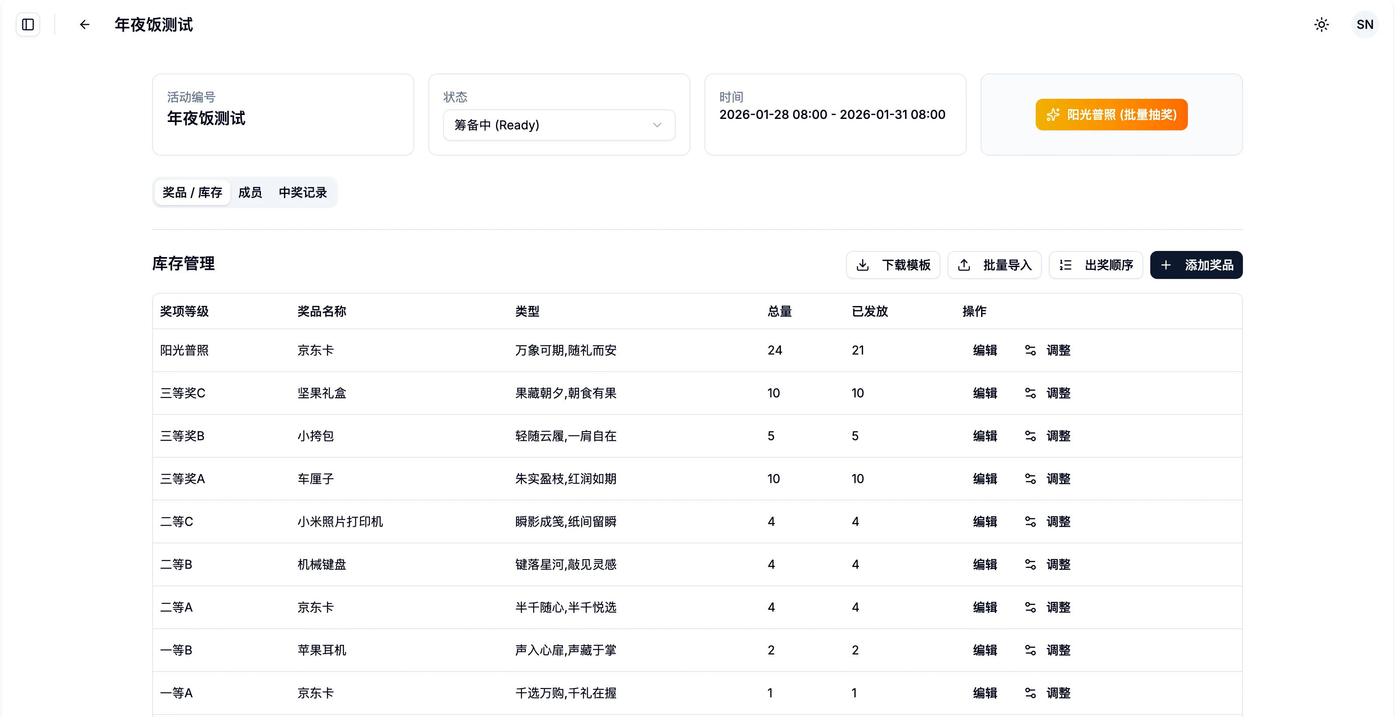
Task: Toggle the sidebar panel icon
Action: (28, 24)
